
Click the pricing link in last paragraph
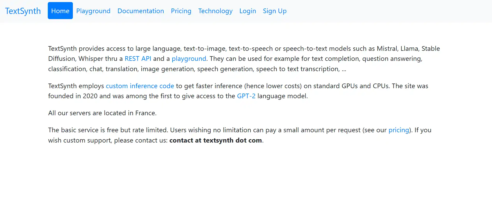coord(399,130)
